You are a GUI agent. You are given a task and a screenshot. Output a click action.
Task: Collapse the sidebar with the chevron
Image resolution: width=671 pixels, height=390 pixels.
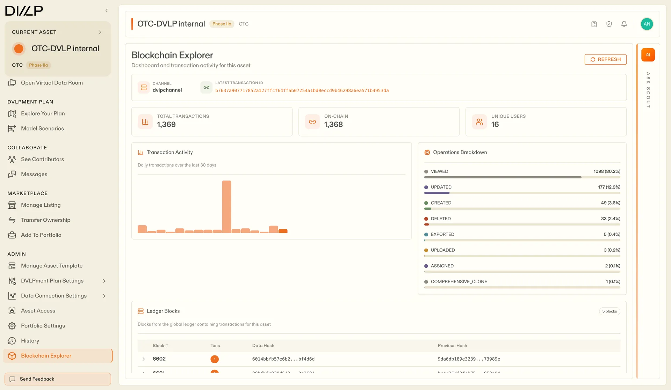click(x=107, y=10)
